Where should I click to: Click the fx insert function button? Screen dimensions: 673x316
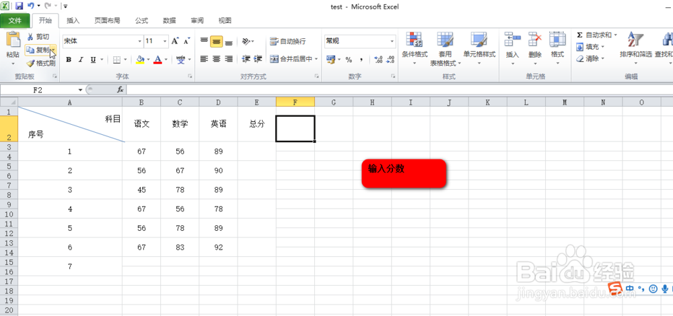click(120, 90)
